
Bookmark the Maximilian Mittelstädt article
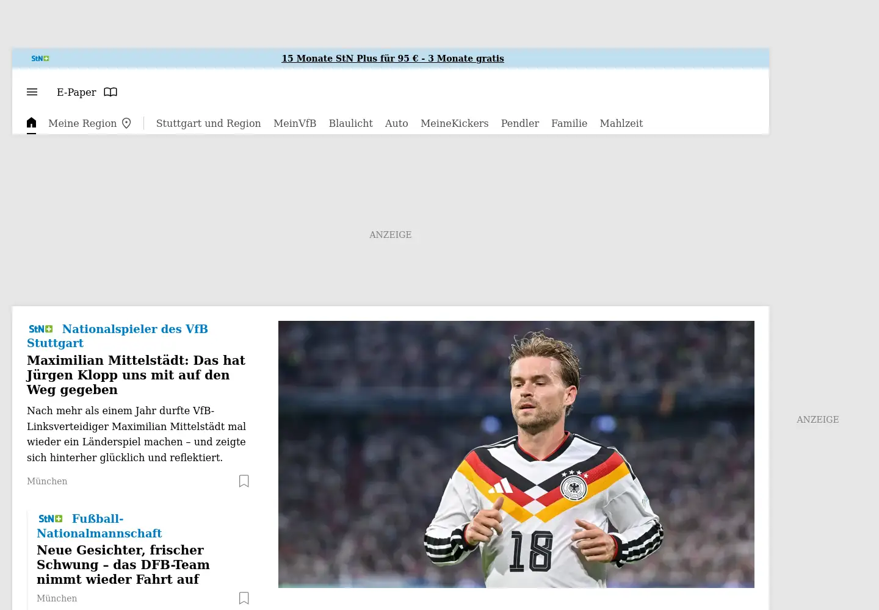pyautogui.click(x=244, y=481)
